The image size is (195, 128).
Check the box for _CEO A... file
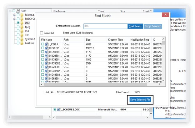pos(42,45)
